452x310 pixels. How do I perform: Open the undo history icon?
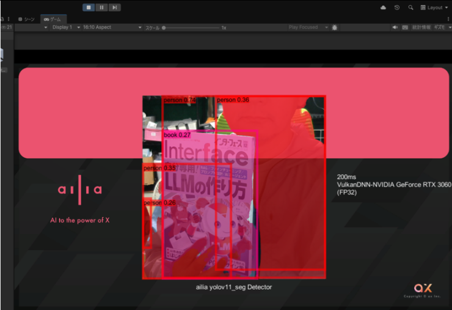[x=397, y=7]
